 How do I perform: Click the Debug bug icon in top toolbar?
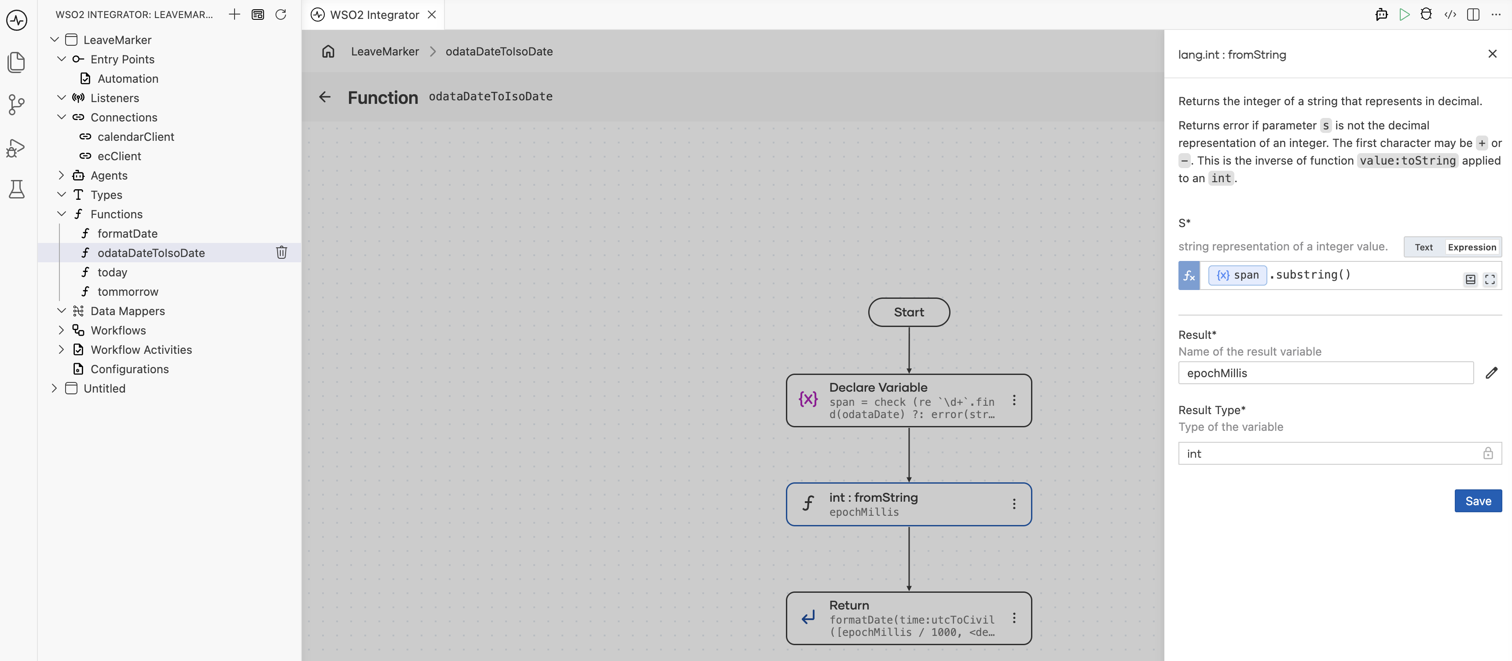click(1426, 15)
